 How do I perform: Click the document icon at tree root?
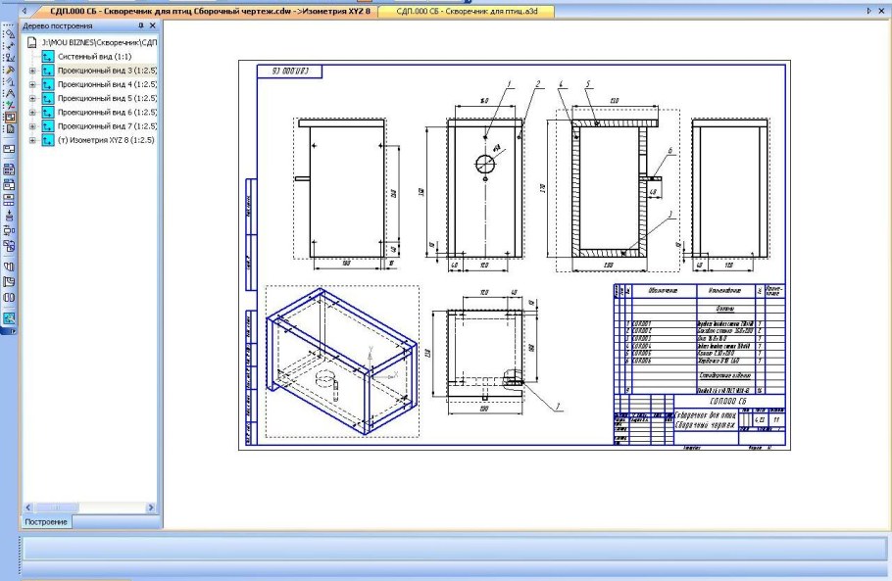(31, 44)
